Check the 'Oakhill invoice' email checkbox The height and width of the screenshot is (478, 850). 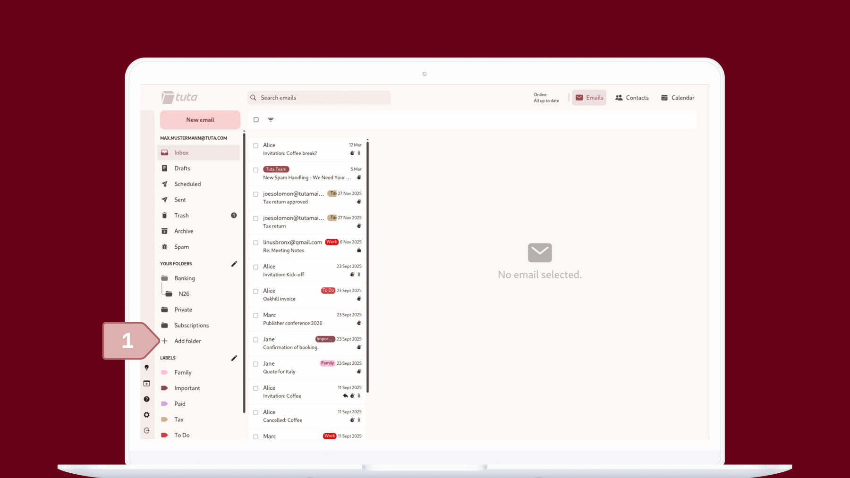(x=255, y=291)
